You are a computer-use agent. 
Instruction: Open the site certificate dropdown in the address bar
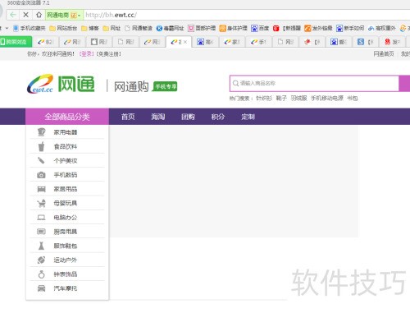click(x=79, y=16)
